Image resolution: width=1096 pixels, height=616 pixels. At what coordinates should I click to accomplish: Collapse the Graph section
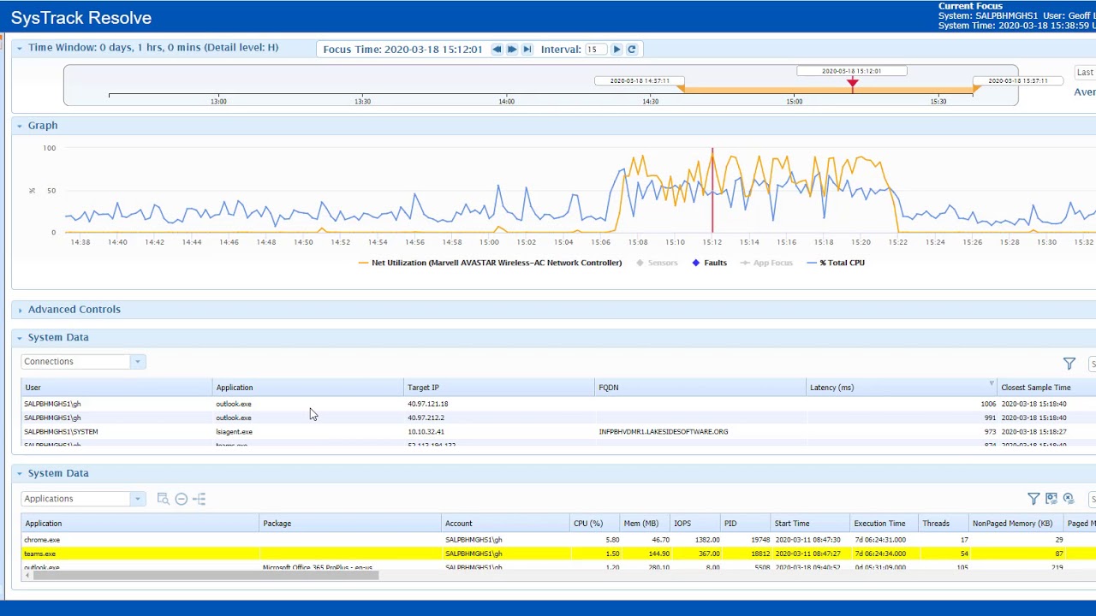19,126
